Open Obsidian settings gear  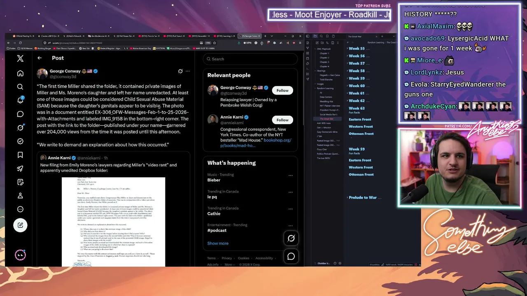click(340, 264)
